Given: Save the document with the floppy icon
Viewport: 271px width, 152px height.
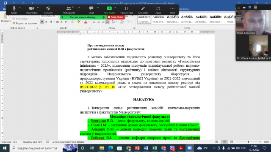Looking at the screenshot, I should [5, 3].
